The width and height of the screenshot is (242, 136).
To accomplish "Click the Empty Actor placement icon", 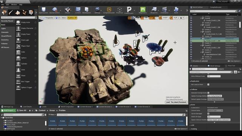I will pyautogui.click(x=18, y=22).
